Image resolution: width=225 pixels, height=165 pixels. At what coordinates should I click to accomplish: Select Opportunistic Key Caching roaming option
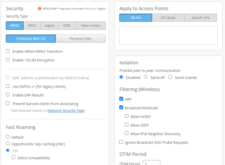8,144
